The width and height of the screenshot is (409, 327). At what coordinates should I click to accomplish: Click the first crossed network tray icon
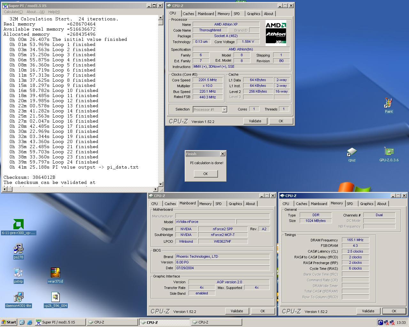(386, 322)
